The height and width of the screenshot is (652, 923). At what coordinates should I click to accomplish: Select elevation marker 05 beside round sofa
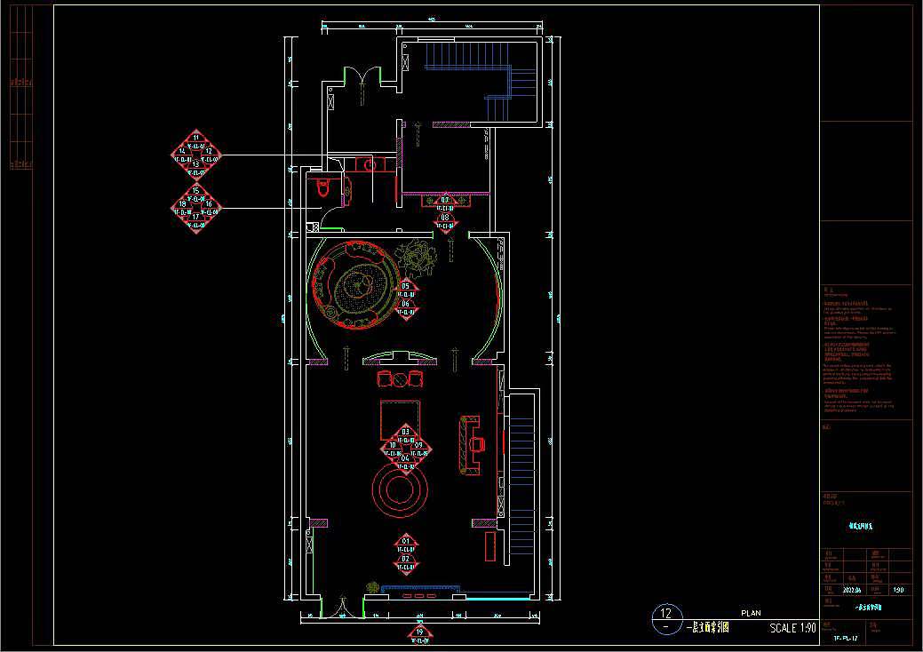[x=406, y=290]
